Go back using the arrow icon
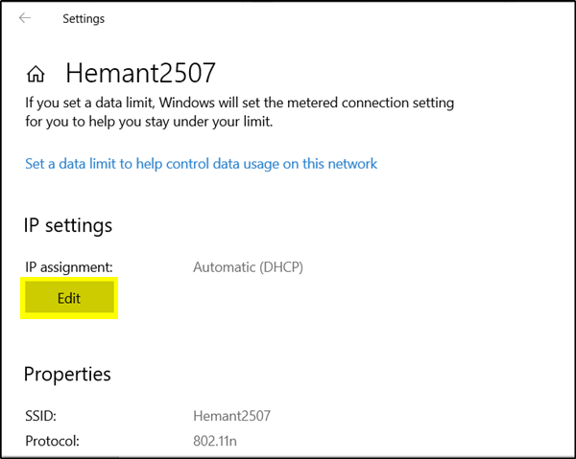The width and height of the screenshot is (576, 459). click(x=25, y=18)
